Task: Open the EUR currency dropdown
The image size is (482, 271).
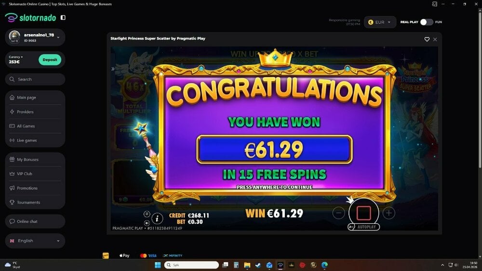Action: tap(380, 22)
